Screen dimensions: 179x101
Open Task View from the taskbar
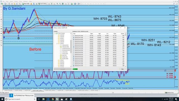pos(39,99)
